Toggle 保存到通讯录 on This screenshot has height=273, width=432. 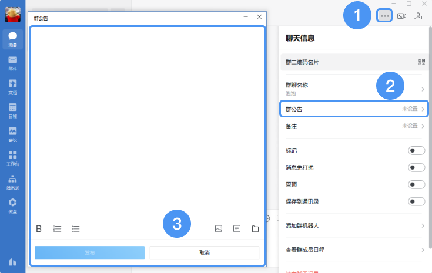416,202
